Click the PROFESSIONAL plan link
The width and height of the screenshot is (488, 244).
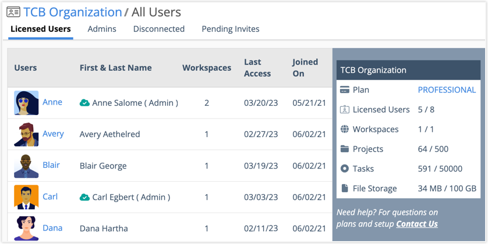point(447,90)
